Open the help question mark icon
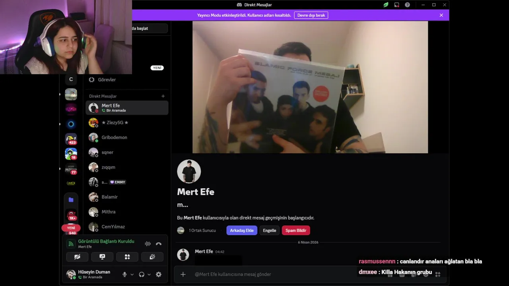The image size is (509, 286). (407, 5)
